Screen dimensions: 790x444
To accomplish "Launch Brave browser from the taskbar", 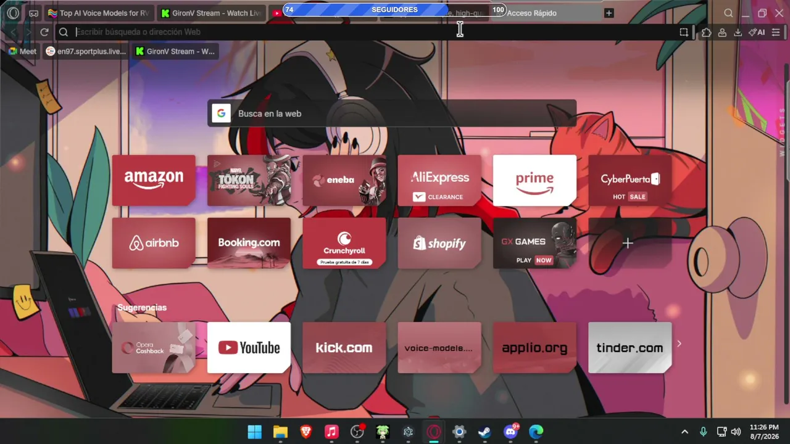I will (306, 432).
